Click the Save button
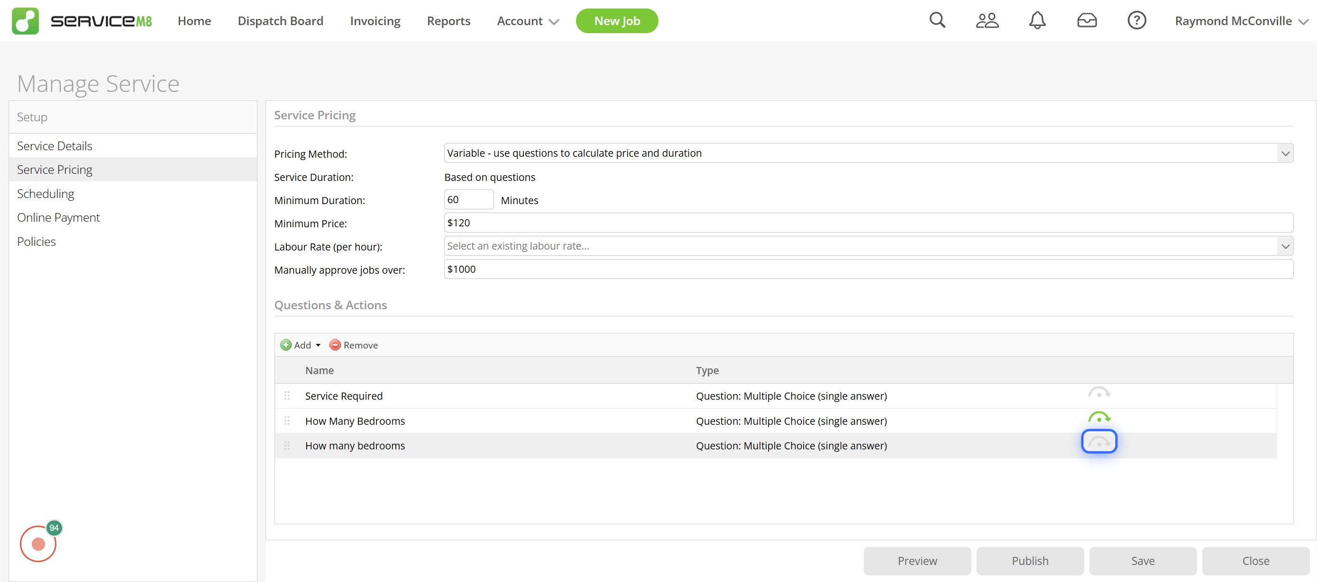Screen dimensions: 1317x582 [1143, 561]
